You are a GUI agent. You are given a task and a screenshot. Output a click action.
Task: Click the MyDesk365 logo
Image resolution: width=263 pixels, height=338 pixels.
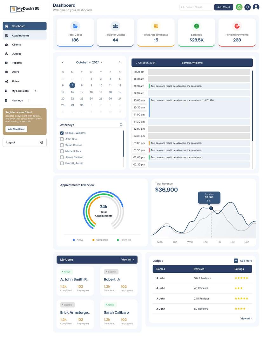click(x=25, y=9)
